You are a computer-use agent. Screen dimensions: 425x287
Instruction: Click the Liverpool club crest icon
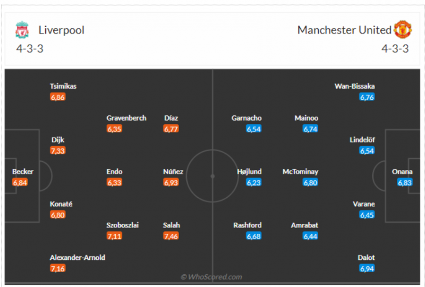(x=22, y=30)
